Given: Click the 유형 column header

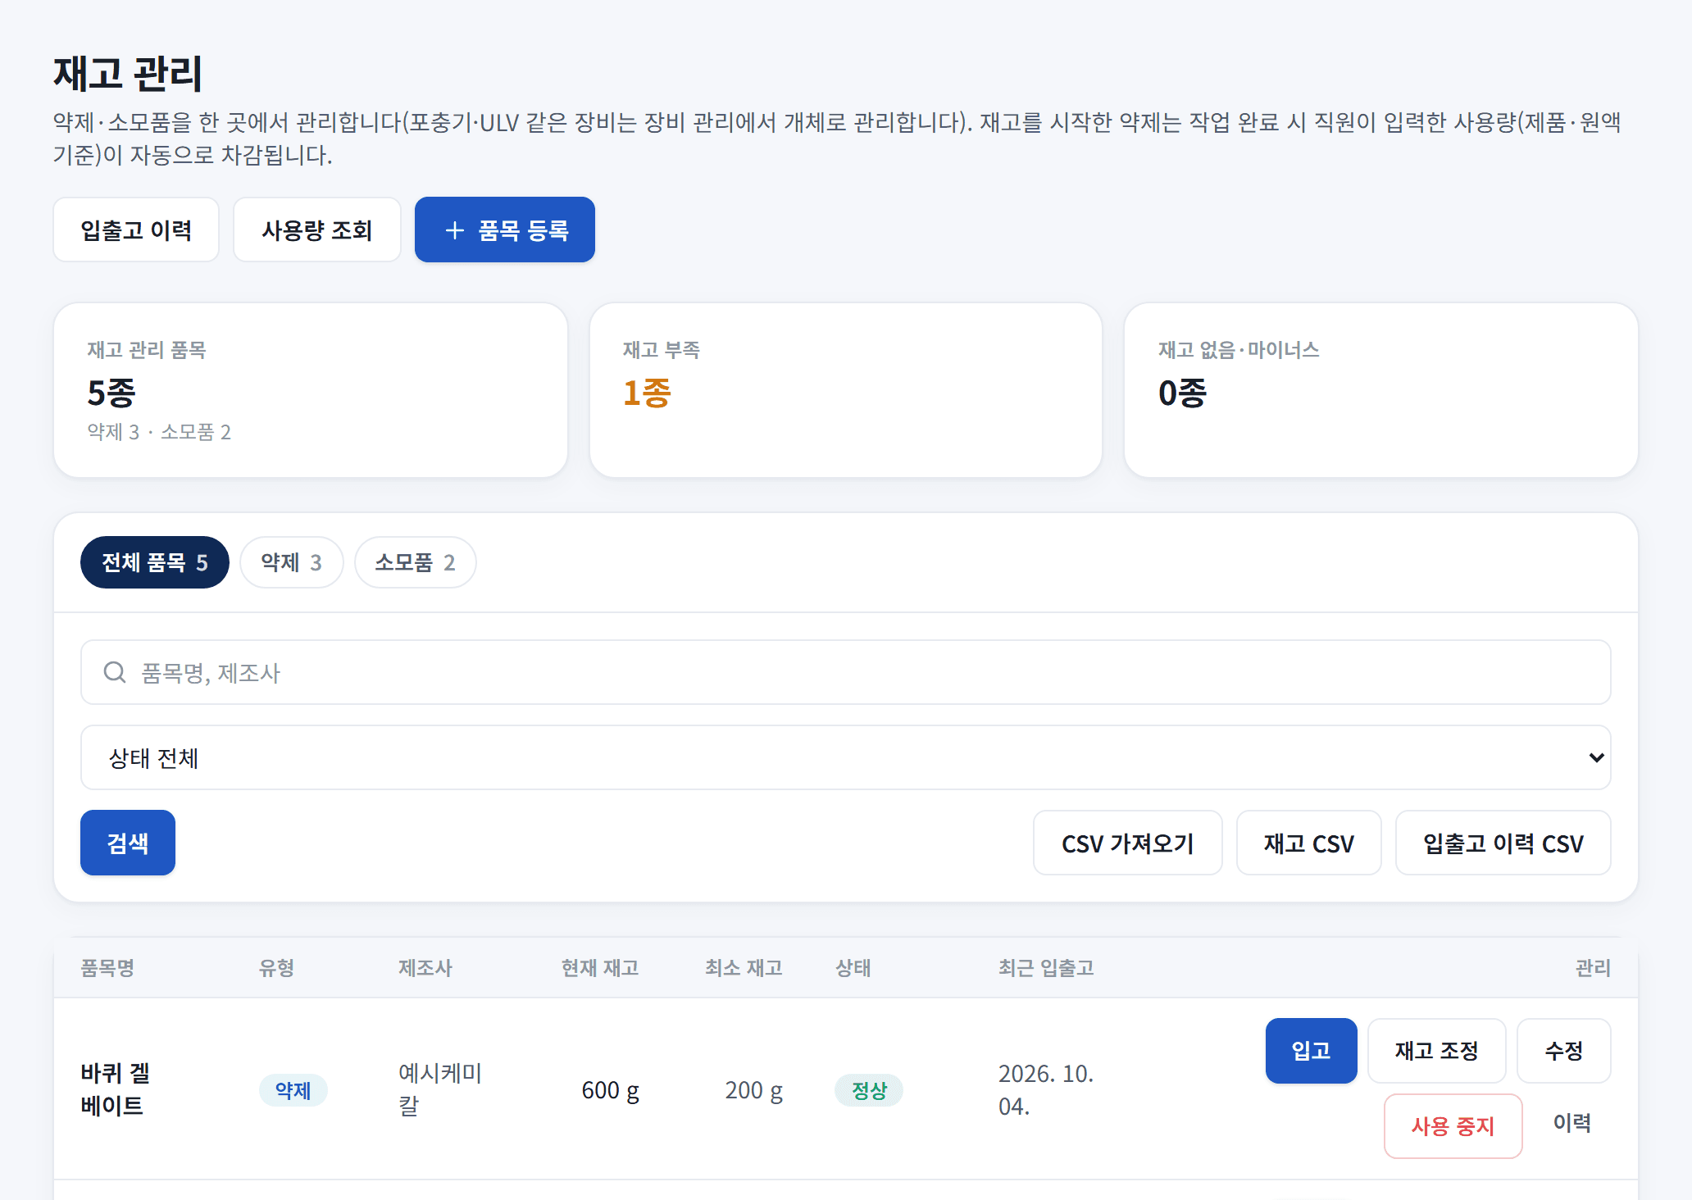Looking at the screenshot, I should 276,968.
